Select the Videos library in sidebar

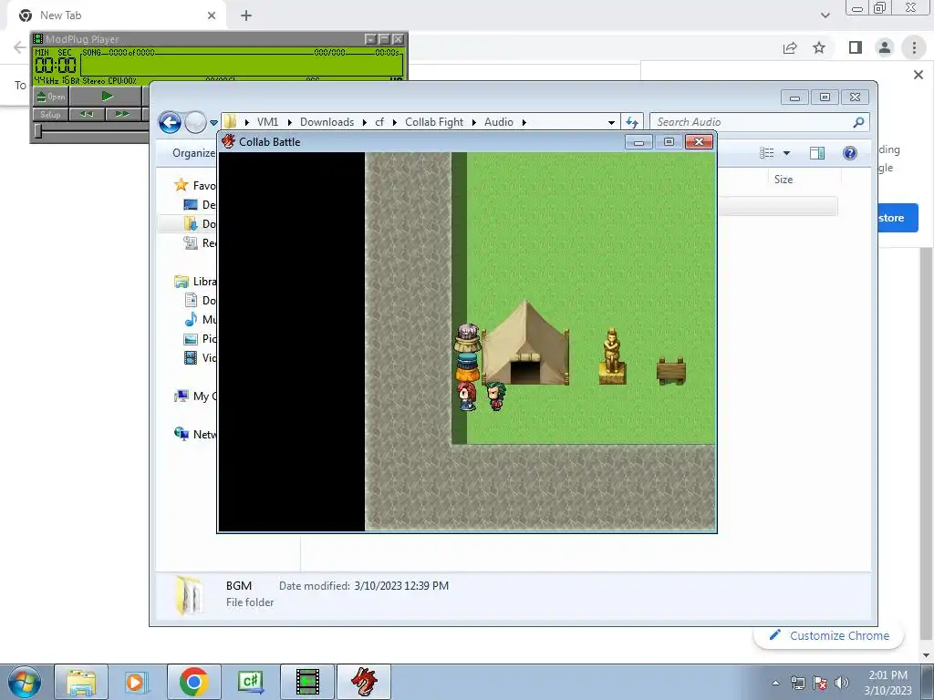[200, 357]
